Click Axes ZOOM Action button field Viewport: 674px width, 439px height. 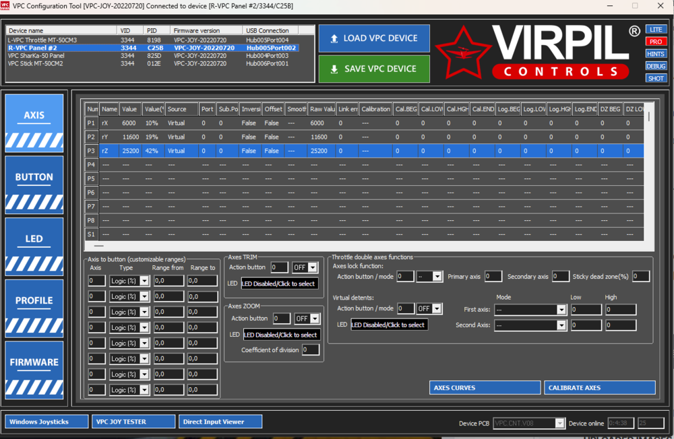[282, 318]
